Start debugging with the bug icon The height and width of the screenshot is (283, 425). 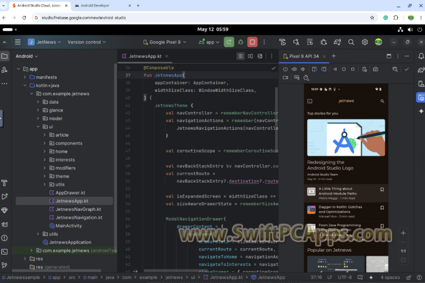pyautogui.click(x=241, y=42)
